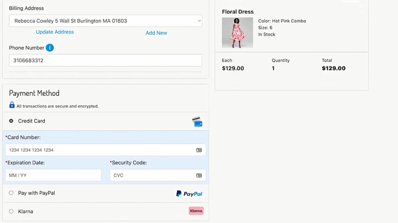Click the PayPal logo
398x223 pixels.
point(189,194)
